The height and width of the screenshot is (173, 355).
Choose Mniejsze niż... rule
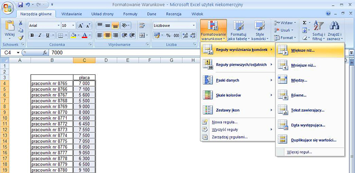(310, 65)
